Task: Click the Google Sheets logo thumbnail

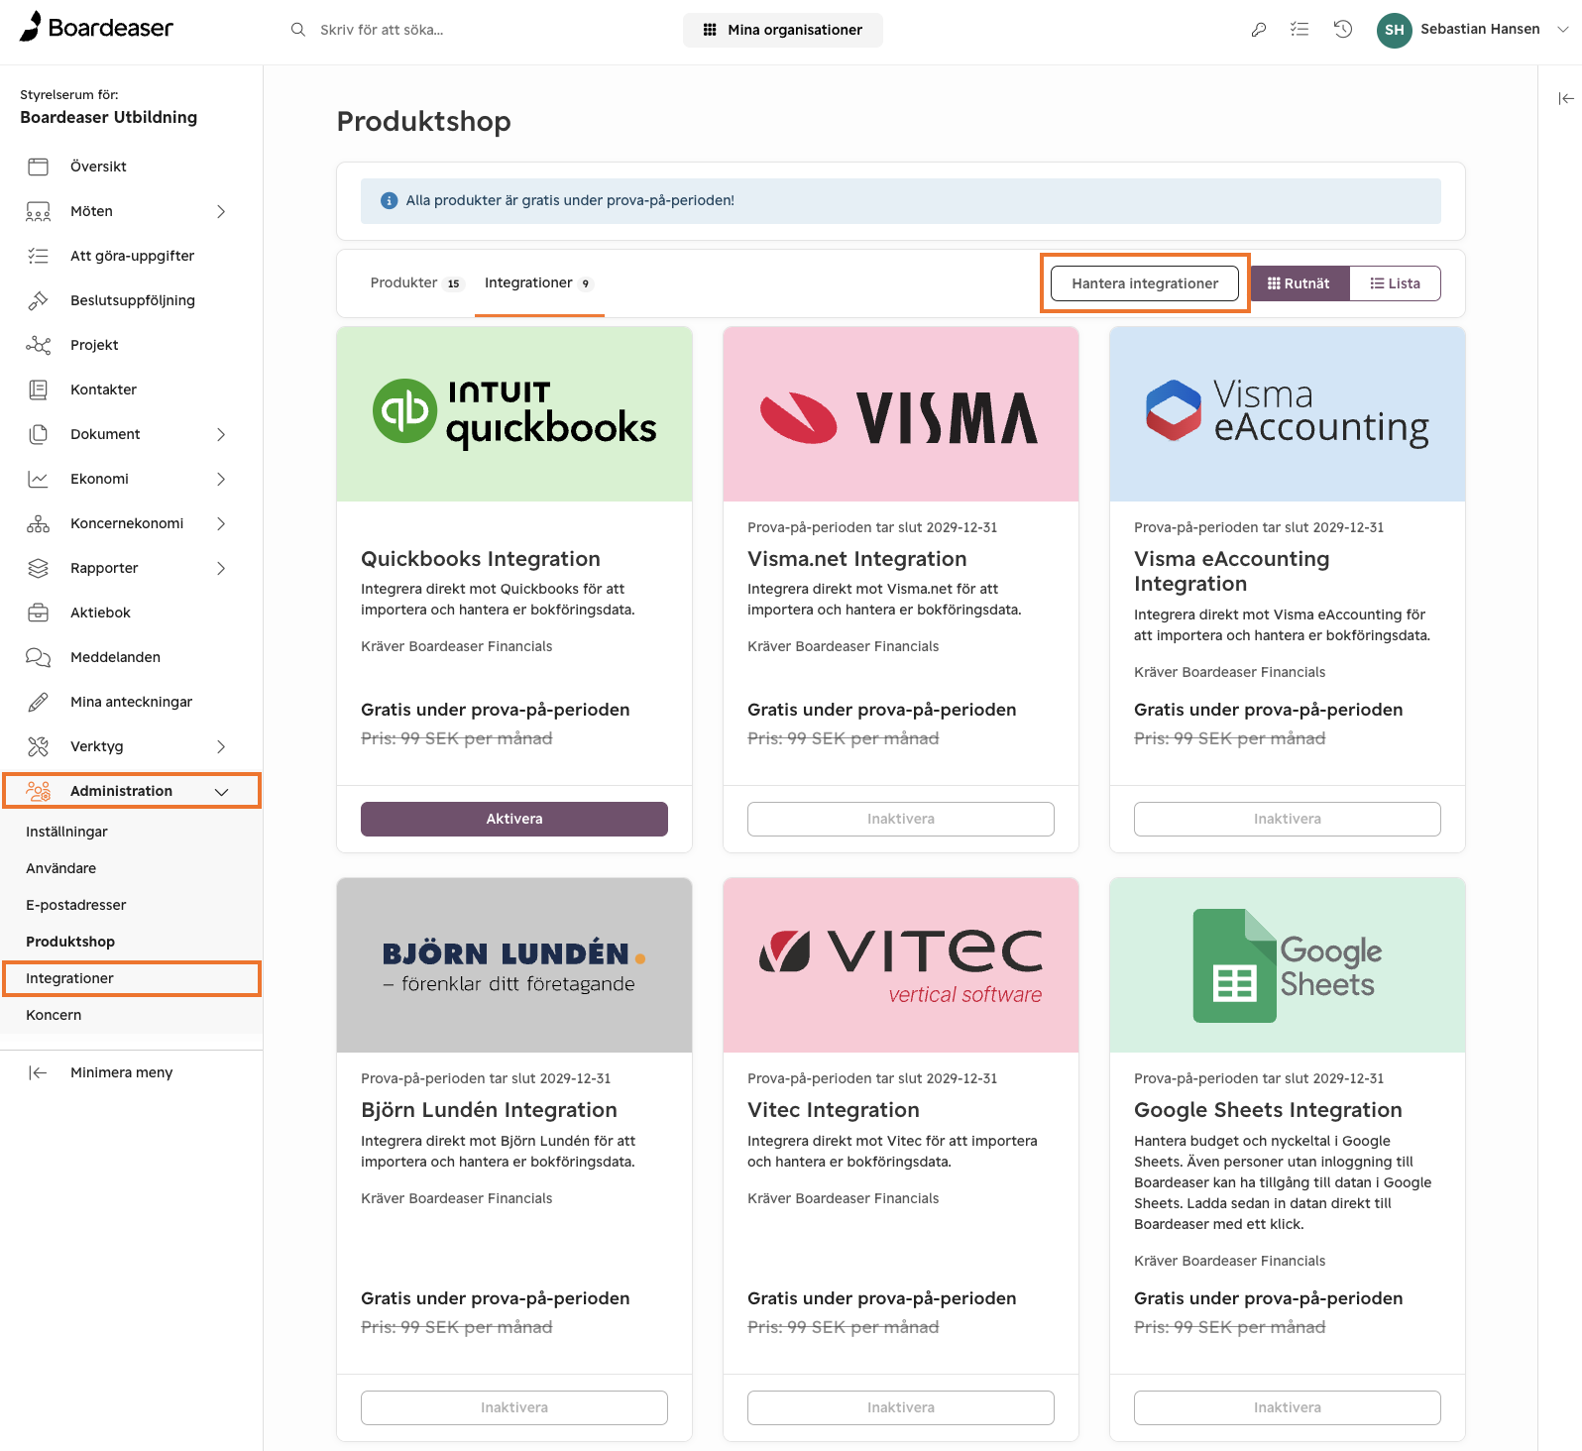Action: 1288,965
